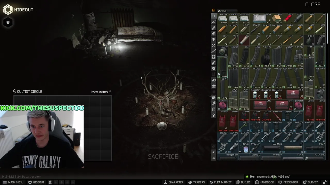Open the MESSENGER
This screenshot has height=185, width=330.
click(288, 182)
